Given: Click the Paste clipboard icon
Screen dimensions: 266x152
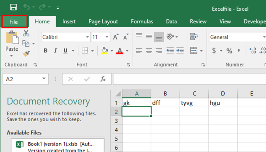Looking at the screenshot, I should click(x=12, y=37).
